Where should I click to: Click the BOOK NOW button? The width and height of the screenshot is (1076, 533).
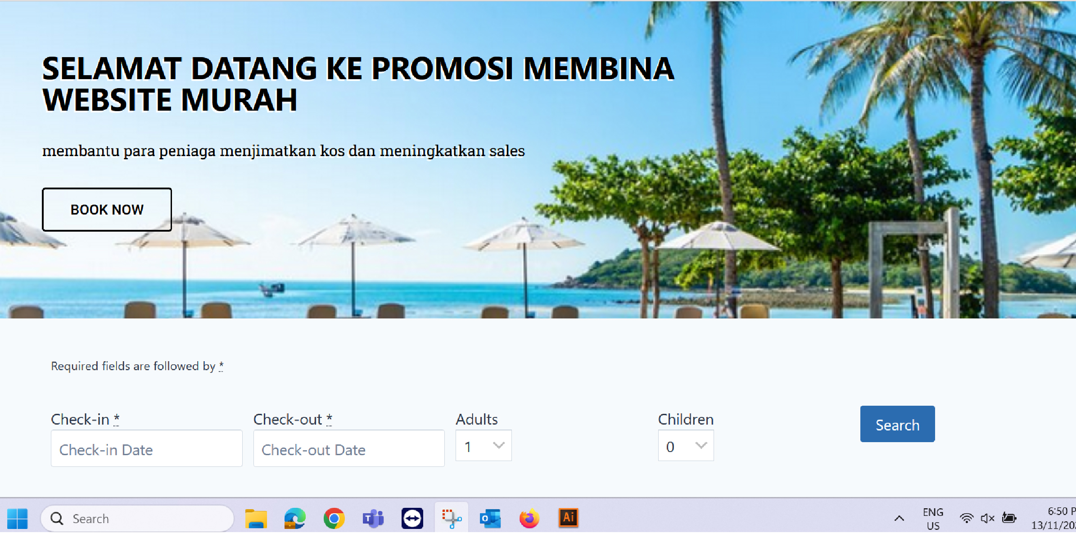click(107, 210)
